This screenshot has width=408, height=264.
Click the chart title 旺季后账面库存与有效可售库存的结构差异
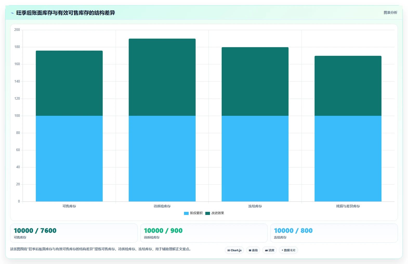click(x=65, y=13)
